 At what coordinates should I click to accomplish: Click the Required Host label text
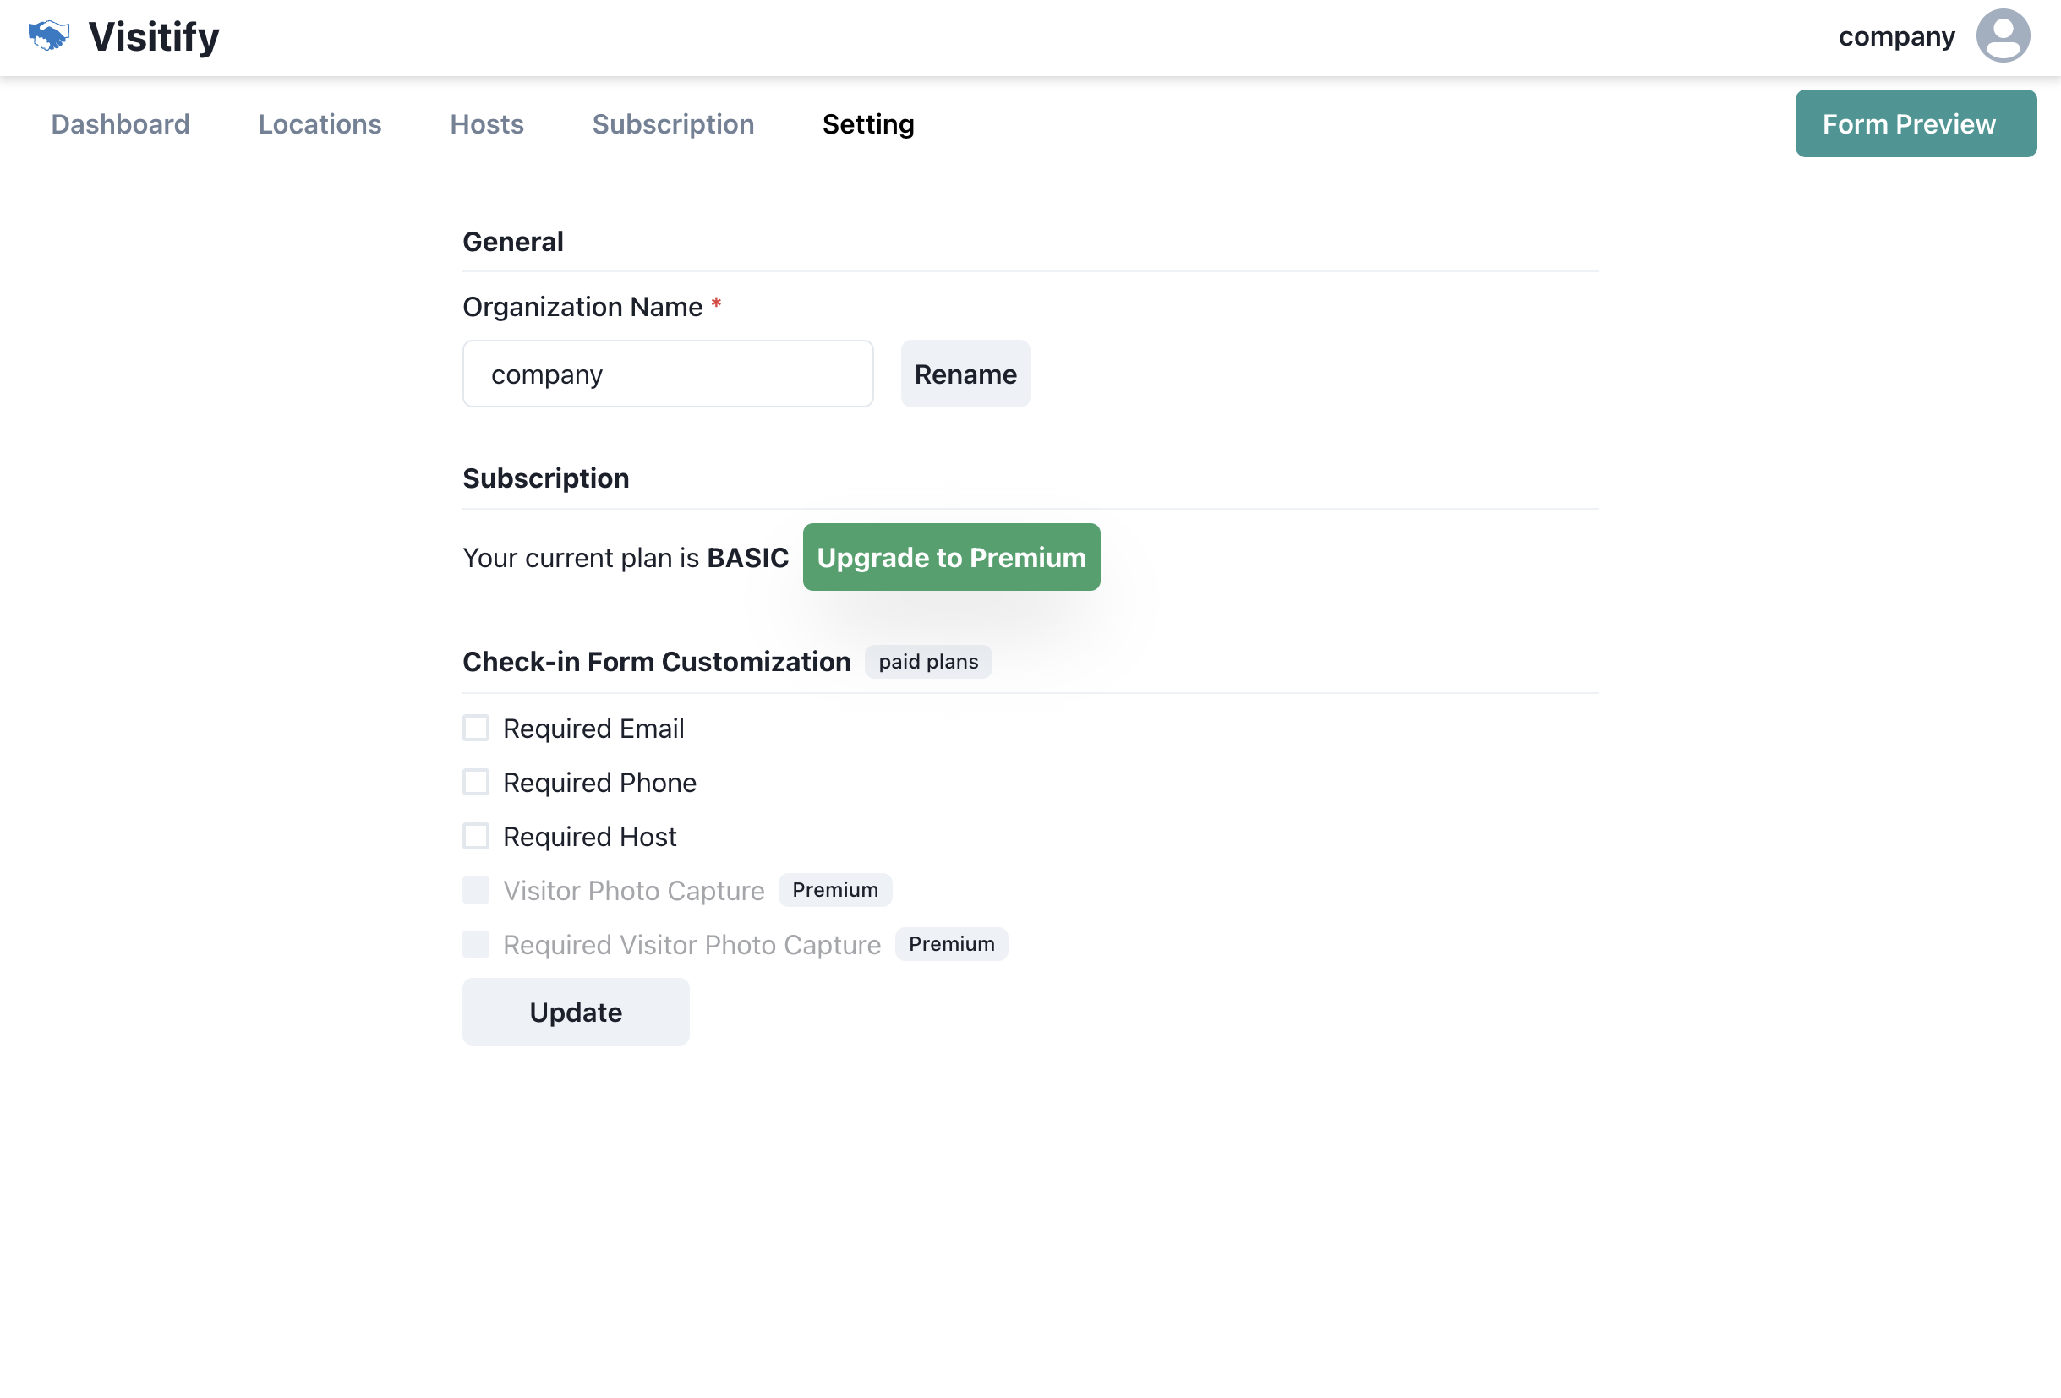pyautogui.click(x=590, y=837)
